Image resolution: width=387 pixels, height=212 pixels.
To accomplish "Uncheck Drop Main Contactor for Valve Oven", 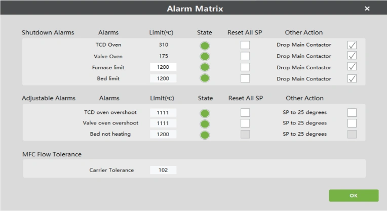I will (x=352, y=56).
